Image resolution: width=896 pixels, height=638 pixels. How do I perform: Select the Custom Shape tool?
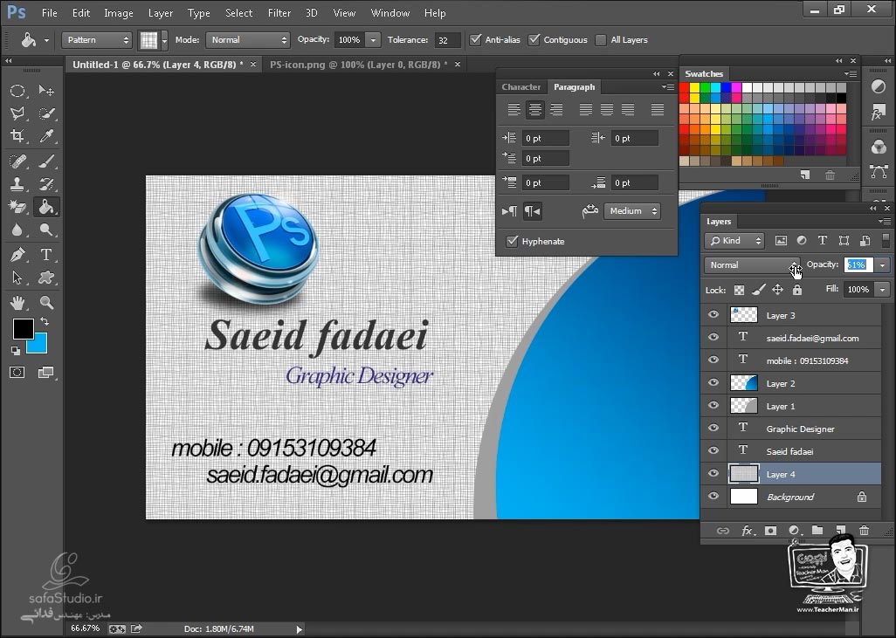click(x=46, y=278)
